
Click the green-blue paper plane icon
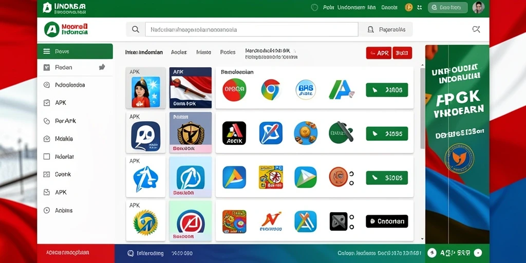tap(306, 177)
